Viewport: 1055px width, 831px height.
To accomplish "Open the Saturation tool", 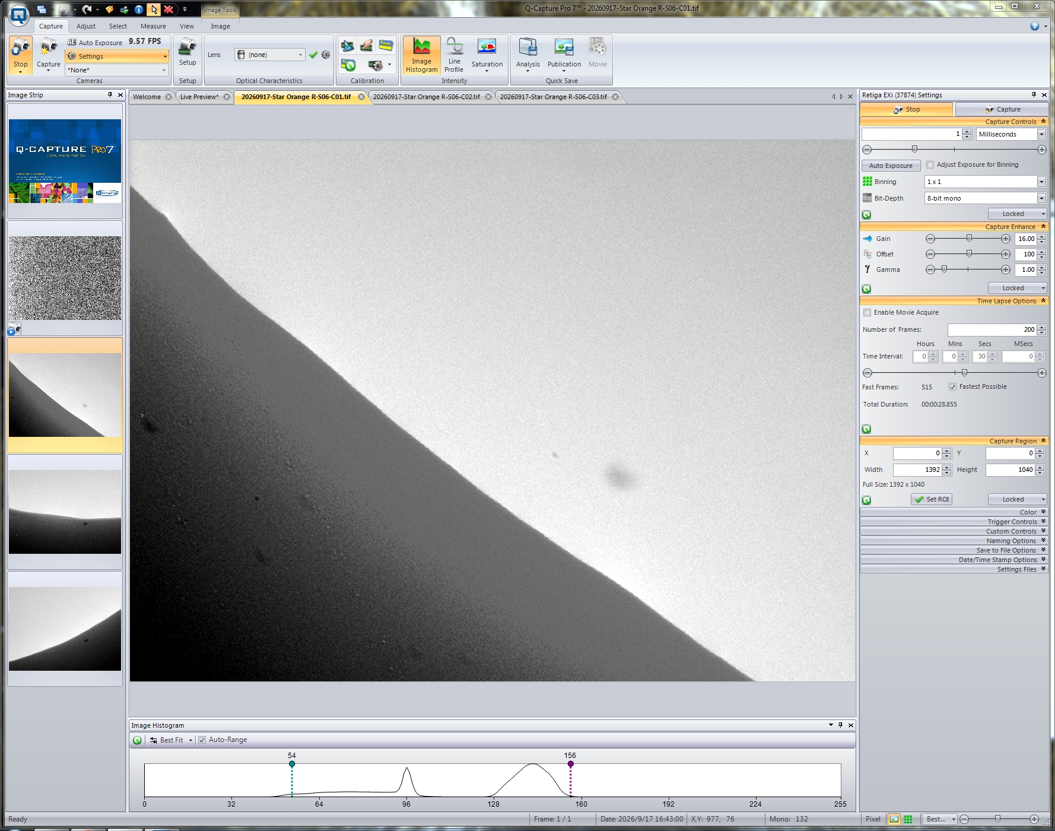I will 487,55.
